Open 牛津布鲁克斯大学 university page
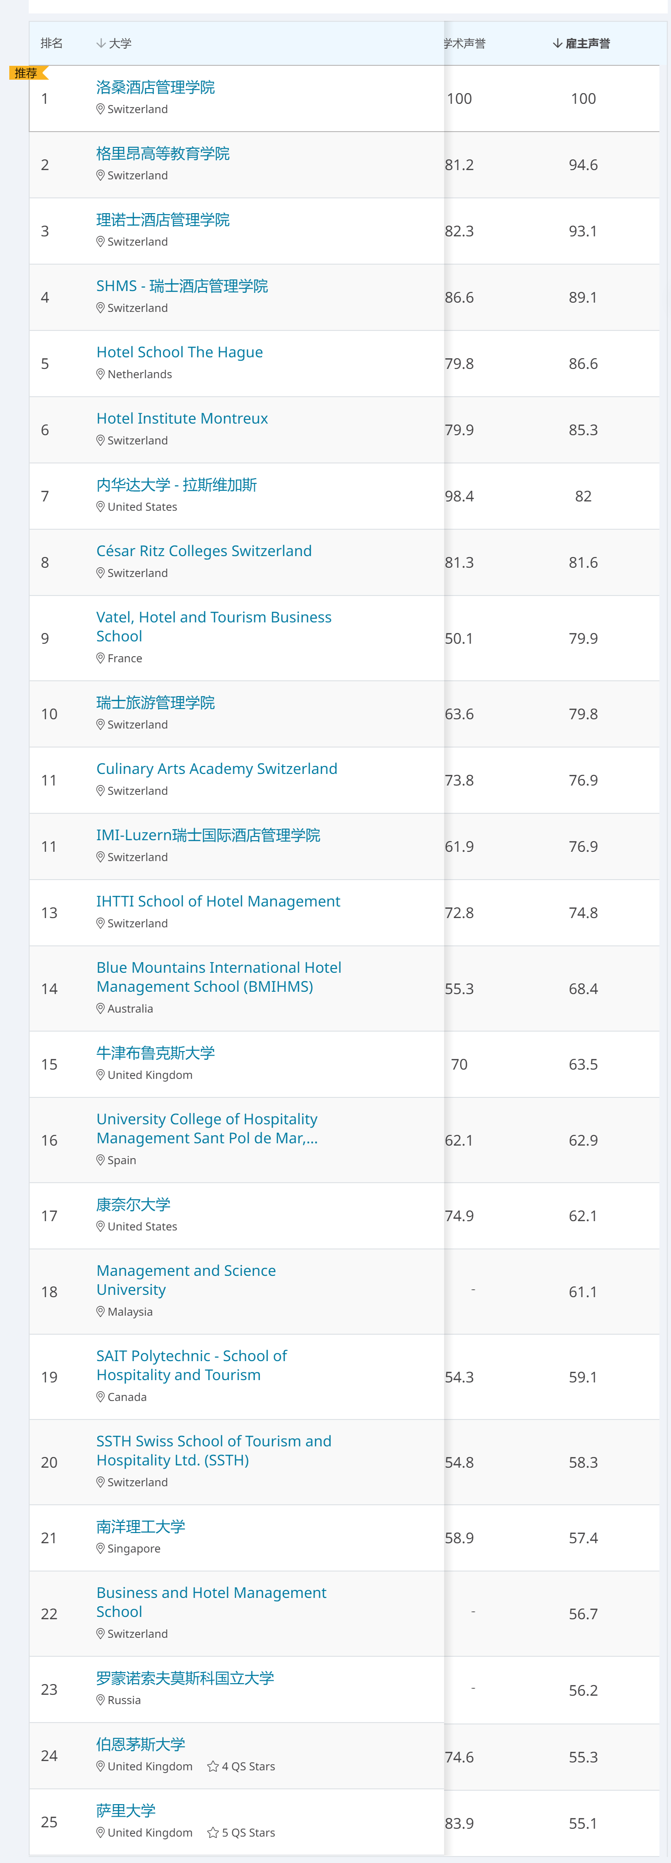671x1863 pixels. 155,1053
